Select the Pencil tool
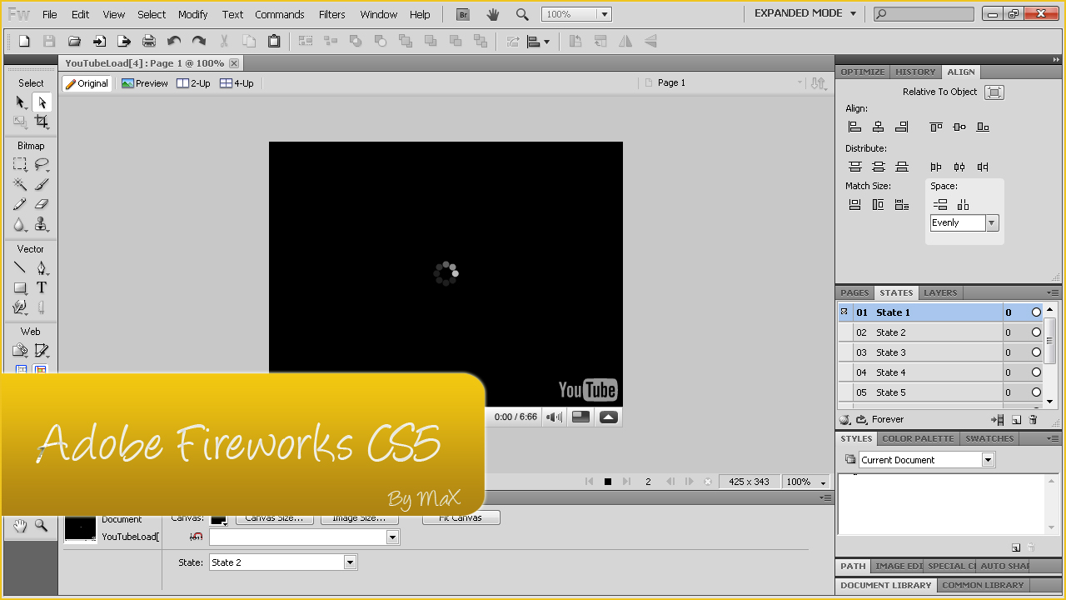 21,204
